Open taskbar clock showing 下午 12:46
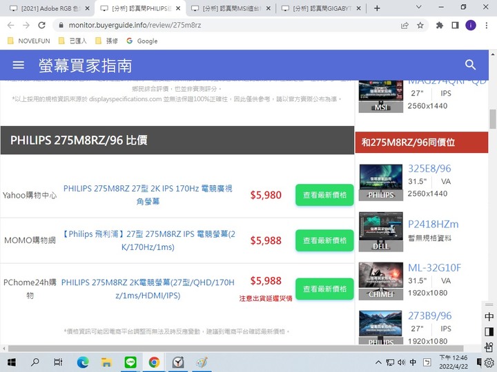Screen dimensions: 497x372 coord(454,362)
